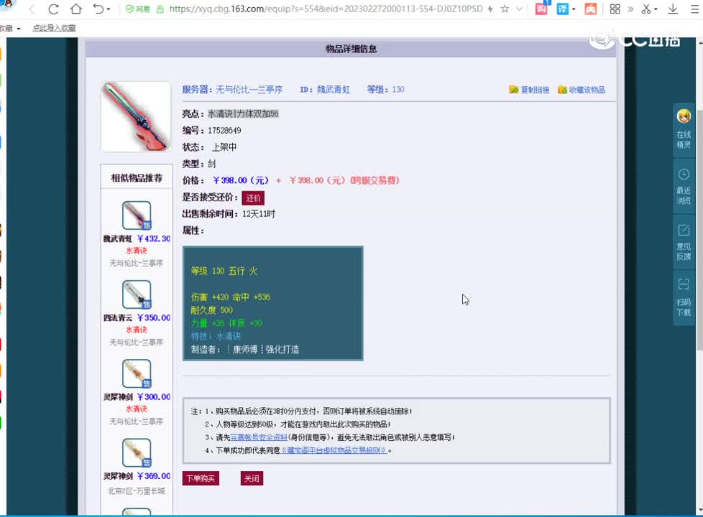
Task: Click the 收藏该物品 favorite item link
Action: click(x=582, y=90)
